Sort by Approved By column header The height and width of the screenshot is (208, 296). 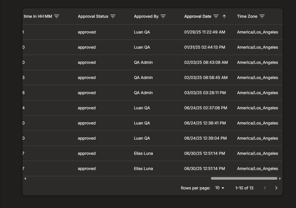point(146,16)
